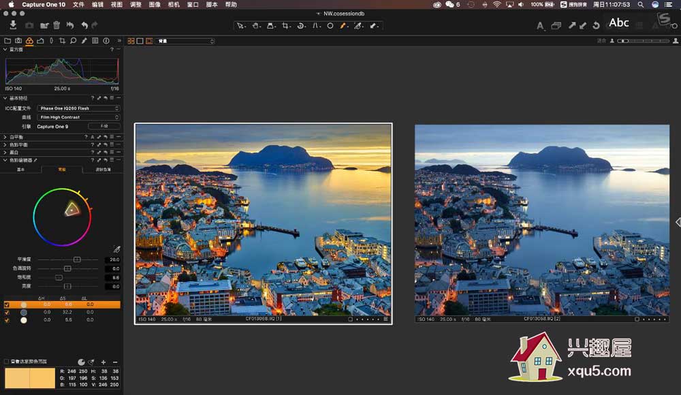The image size is (681, 395).
Task: Click the Import images icon
Action: click(x=13, y=25)
